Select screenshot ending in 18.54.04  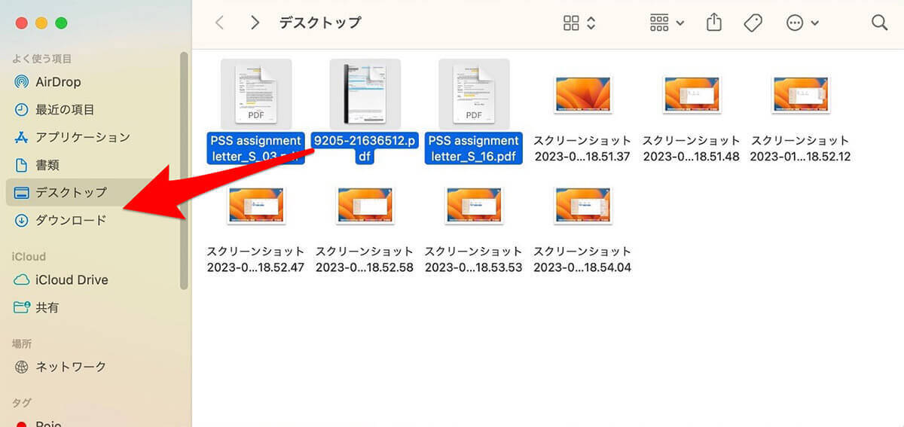pos(582,206)
